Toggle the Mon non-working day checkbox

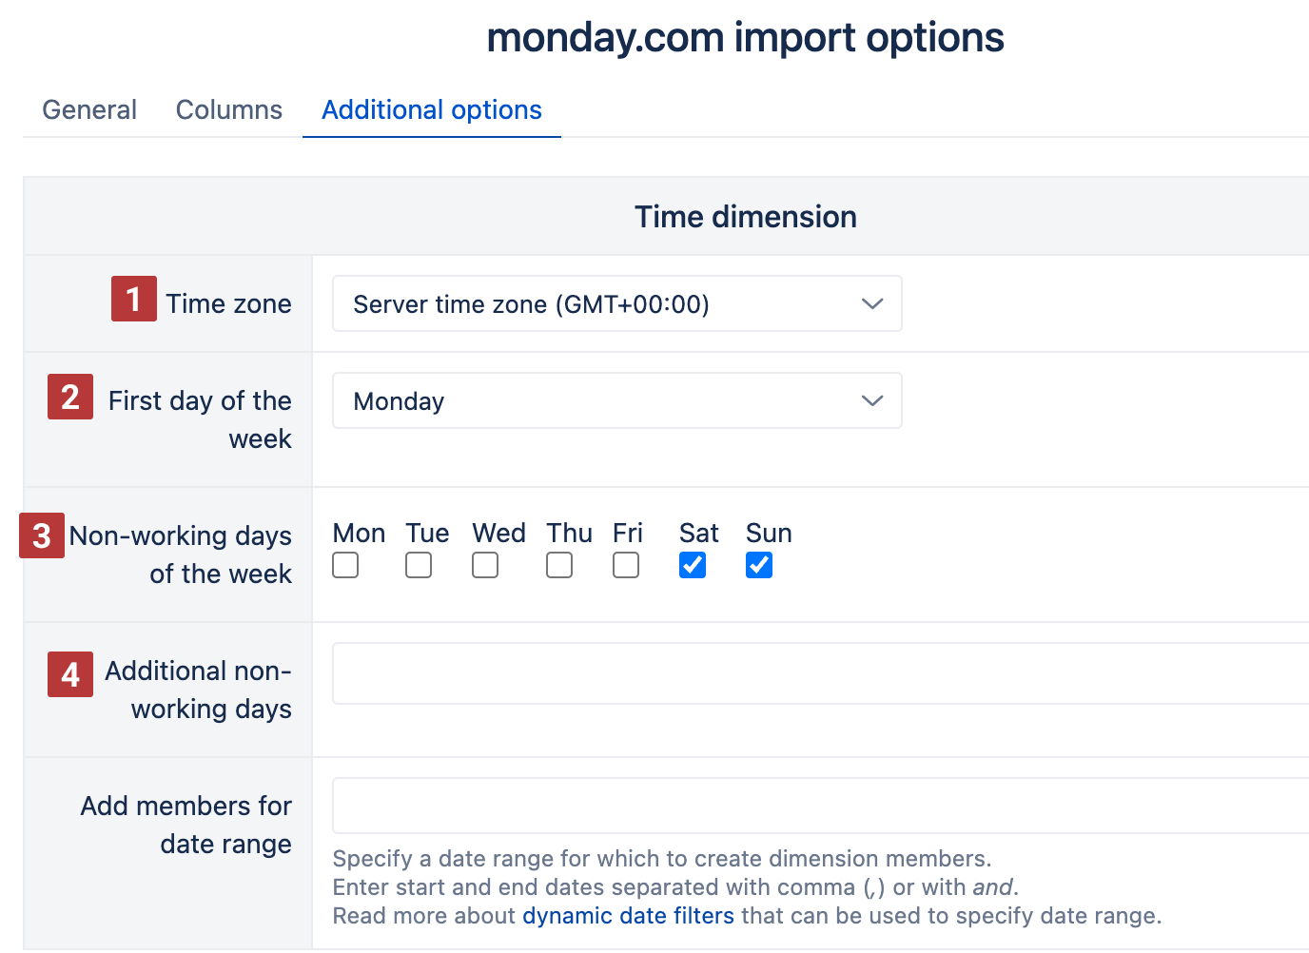click(x=345, y=565)
